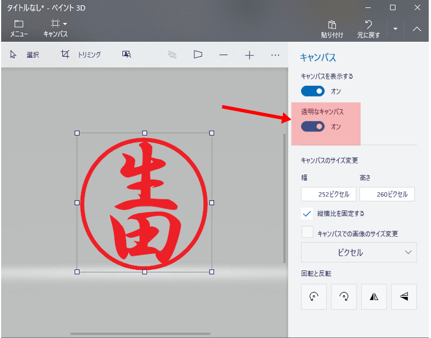Image resolution: width=431 pixels, height=338 pixels.
Task: Select the Magic Select tool icon
Action: 127,54
